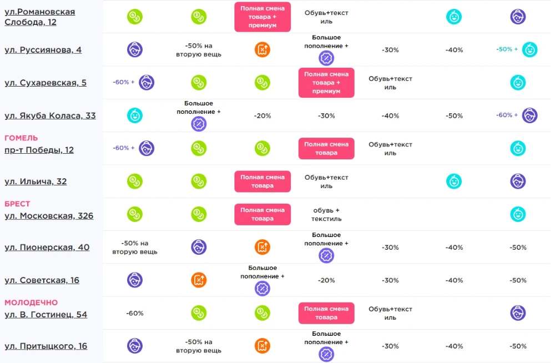The width and height of the screenshot is (555, 363).
Task: Click the БРЕСТ city heading
Action: (17, 204)
